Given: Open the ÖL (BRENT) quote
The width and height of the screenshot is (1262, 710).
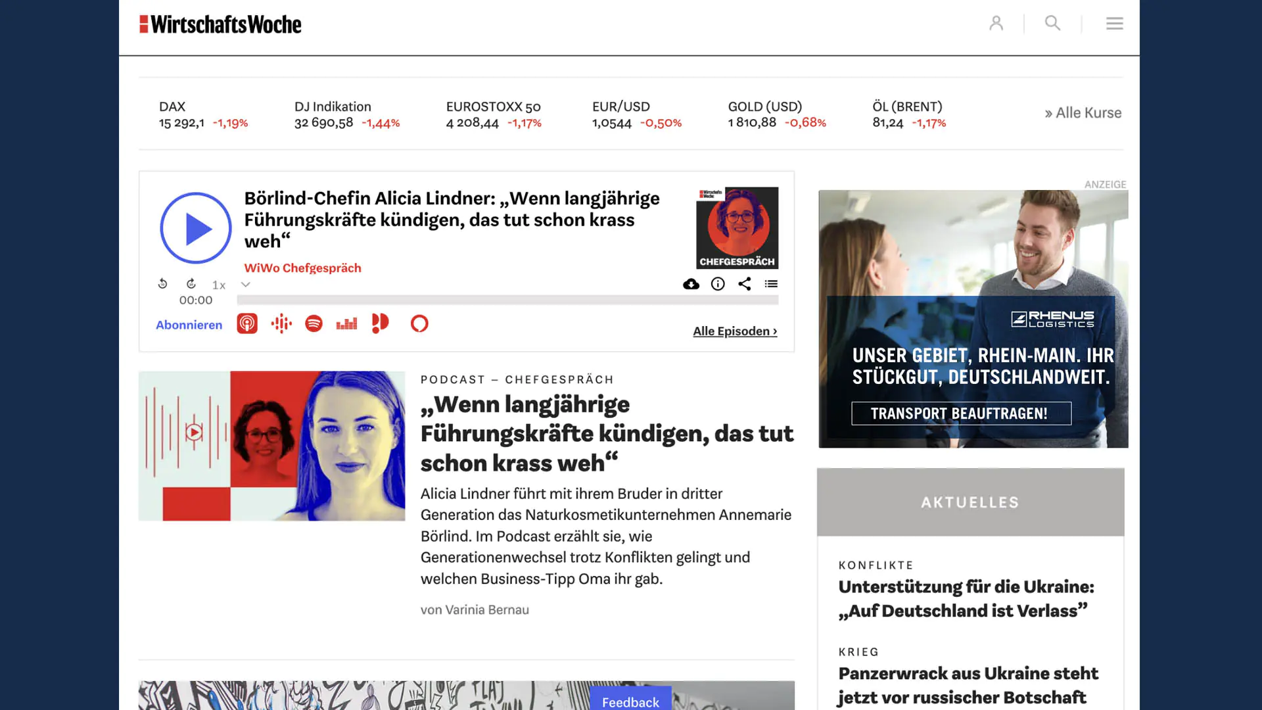Looking at the screenshot, I should coord(909,114).
